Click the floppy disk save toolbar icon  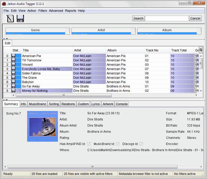point(20,18)
